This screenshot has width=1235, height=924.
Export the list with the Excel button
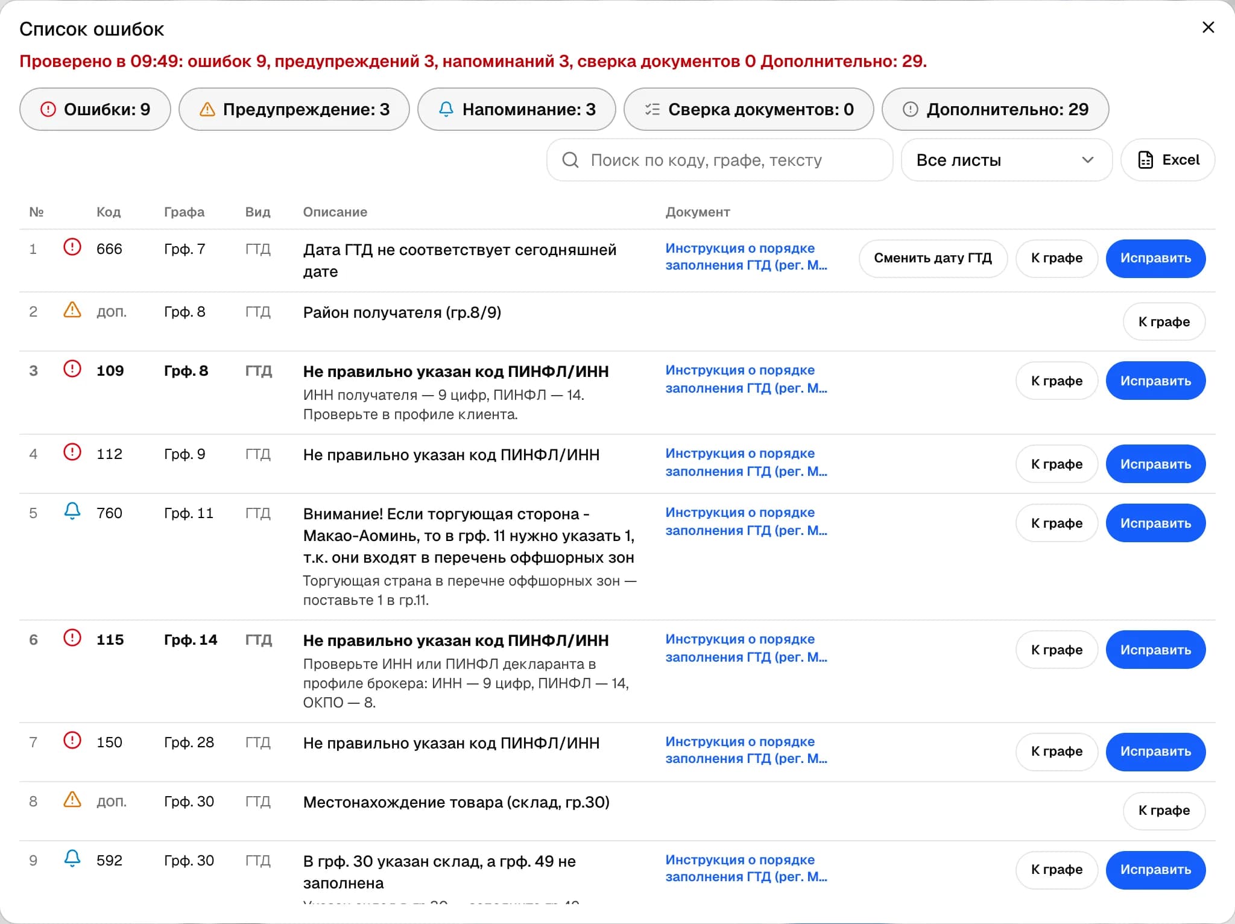pyautogui.click(x=1168, y=160)
